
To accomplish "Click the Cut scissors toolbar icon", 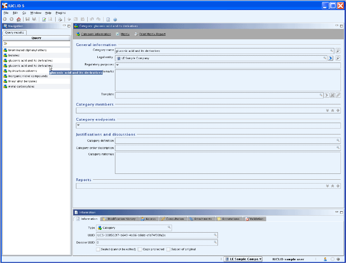I will [69, 19].
